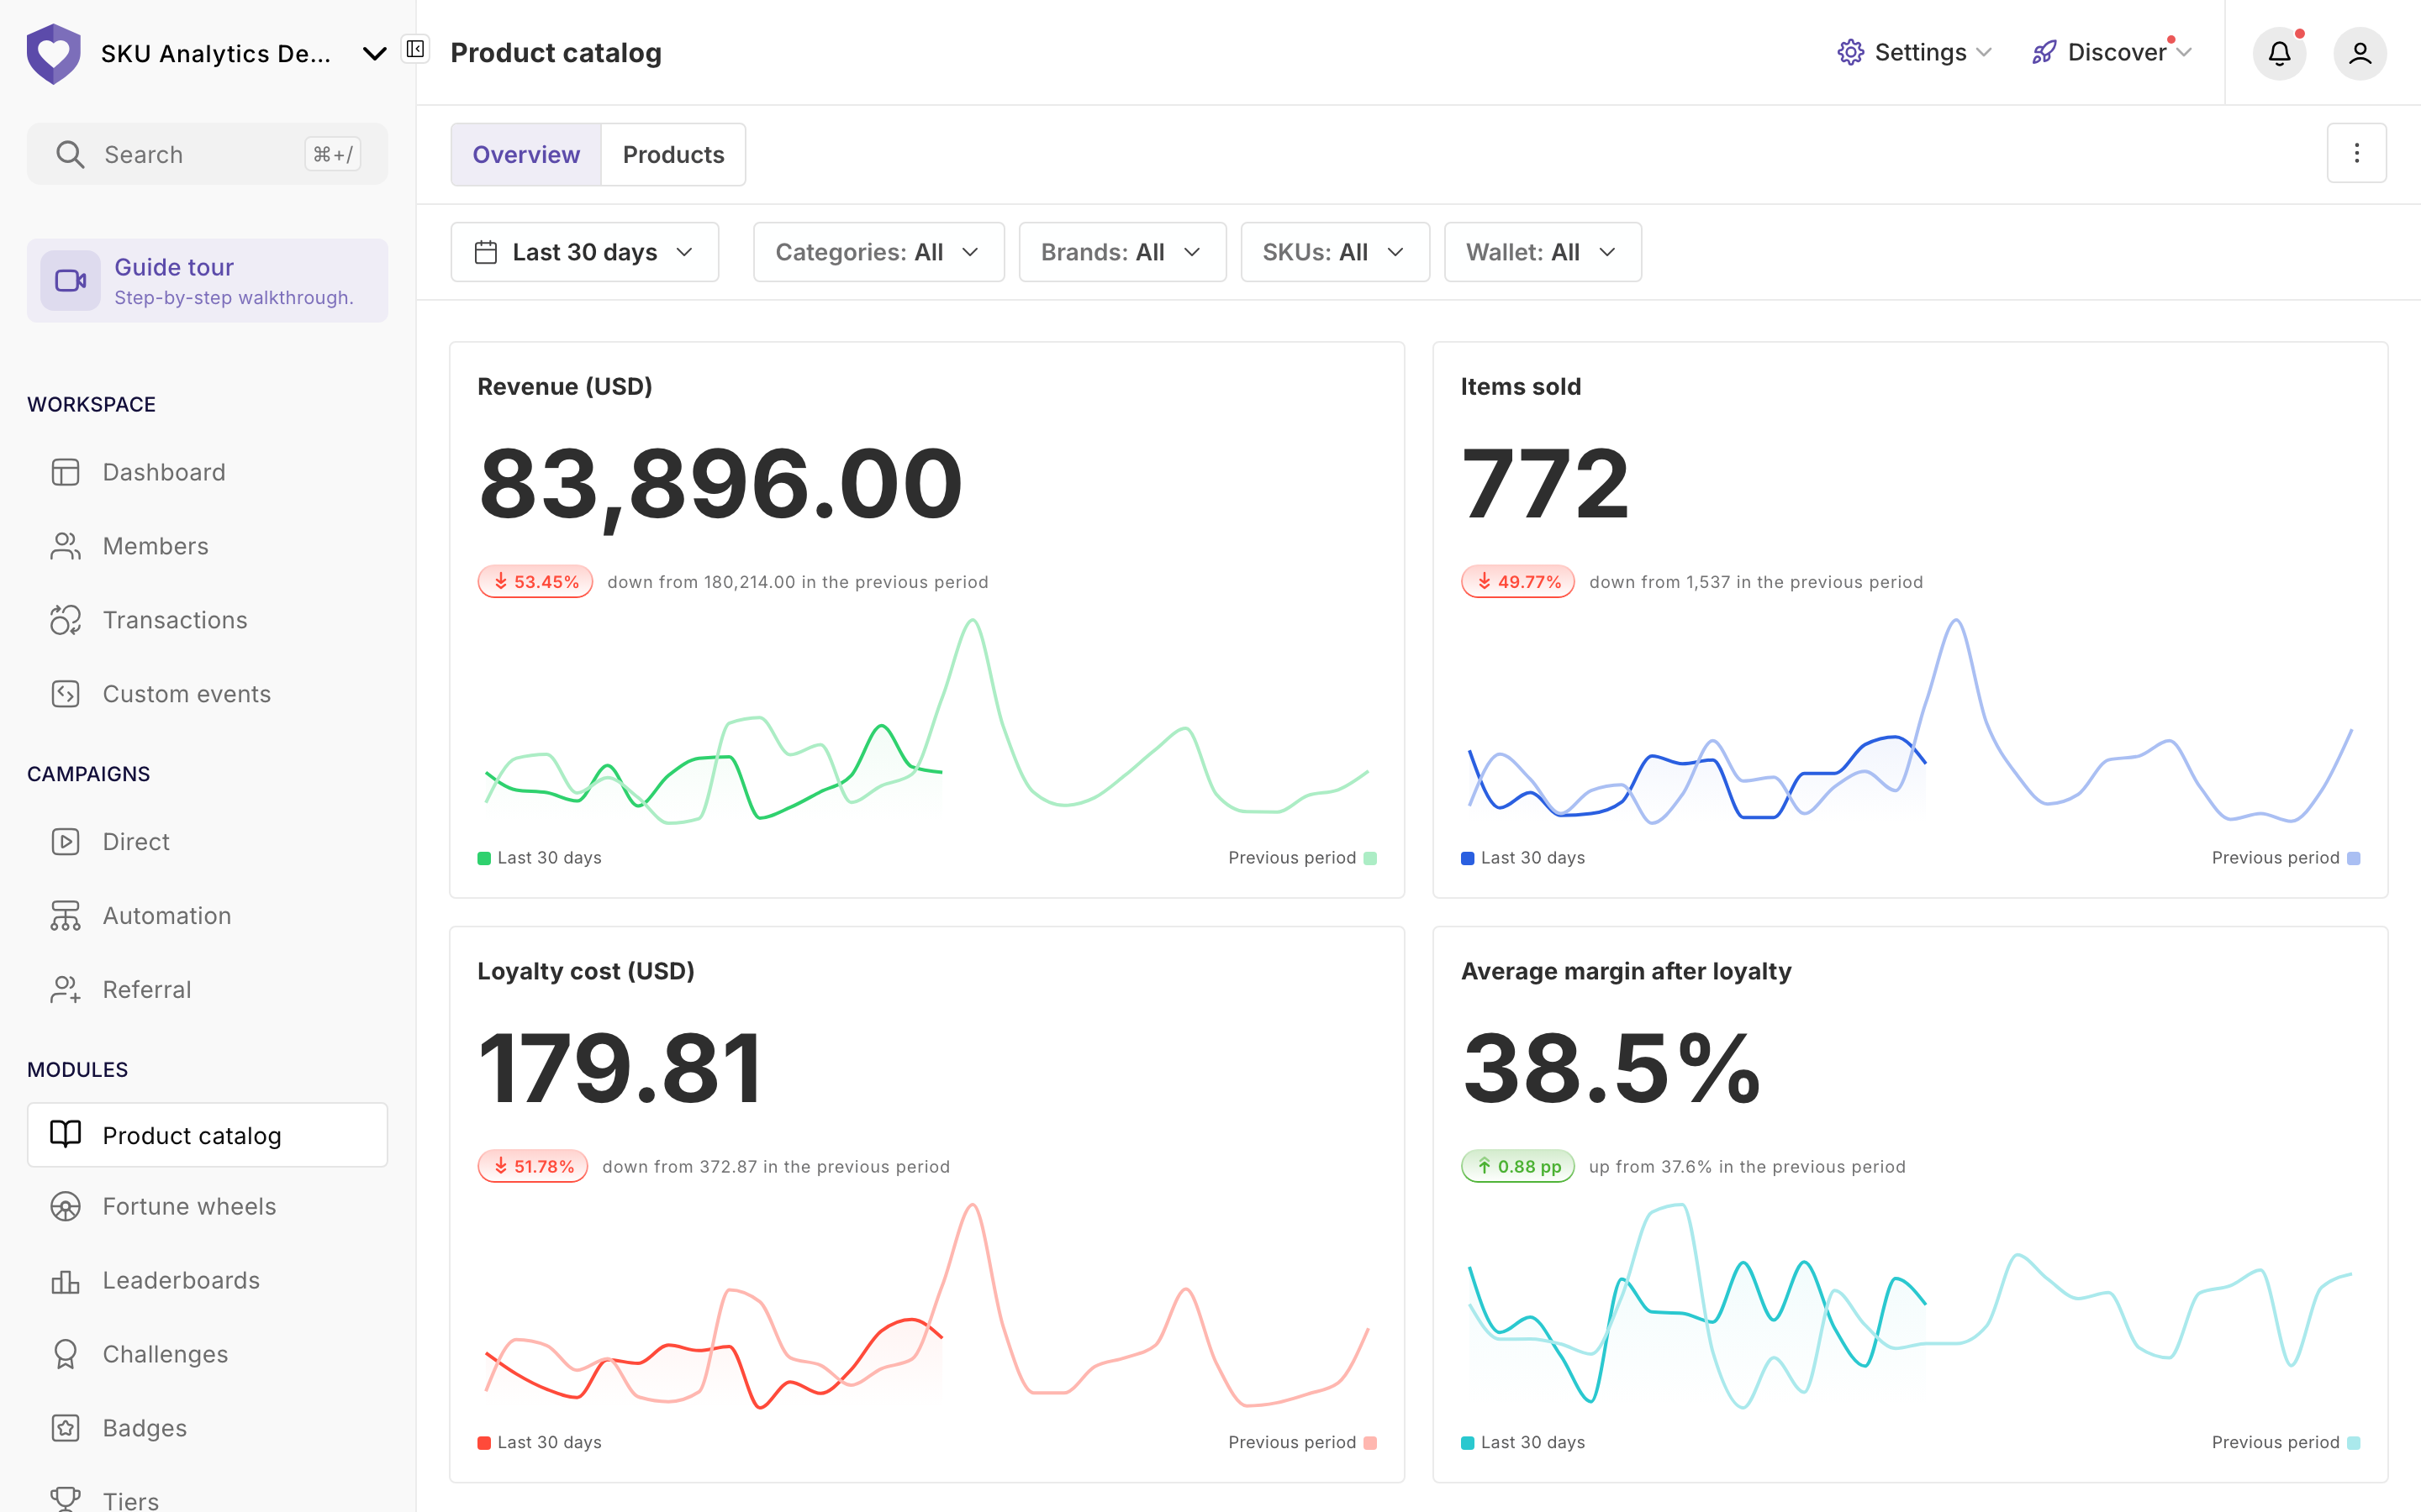Click the Search input field
Image resolution: width=2421 pixels, height=1512 pixels.
coord(207,154)
